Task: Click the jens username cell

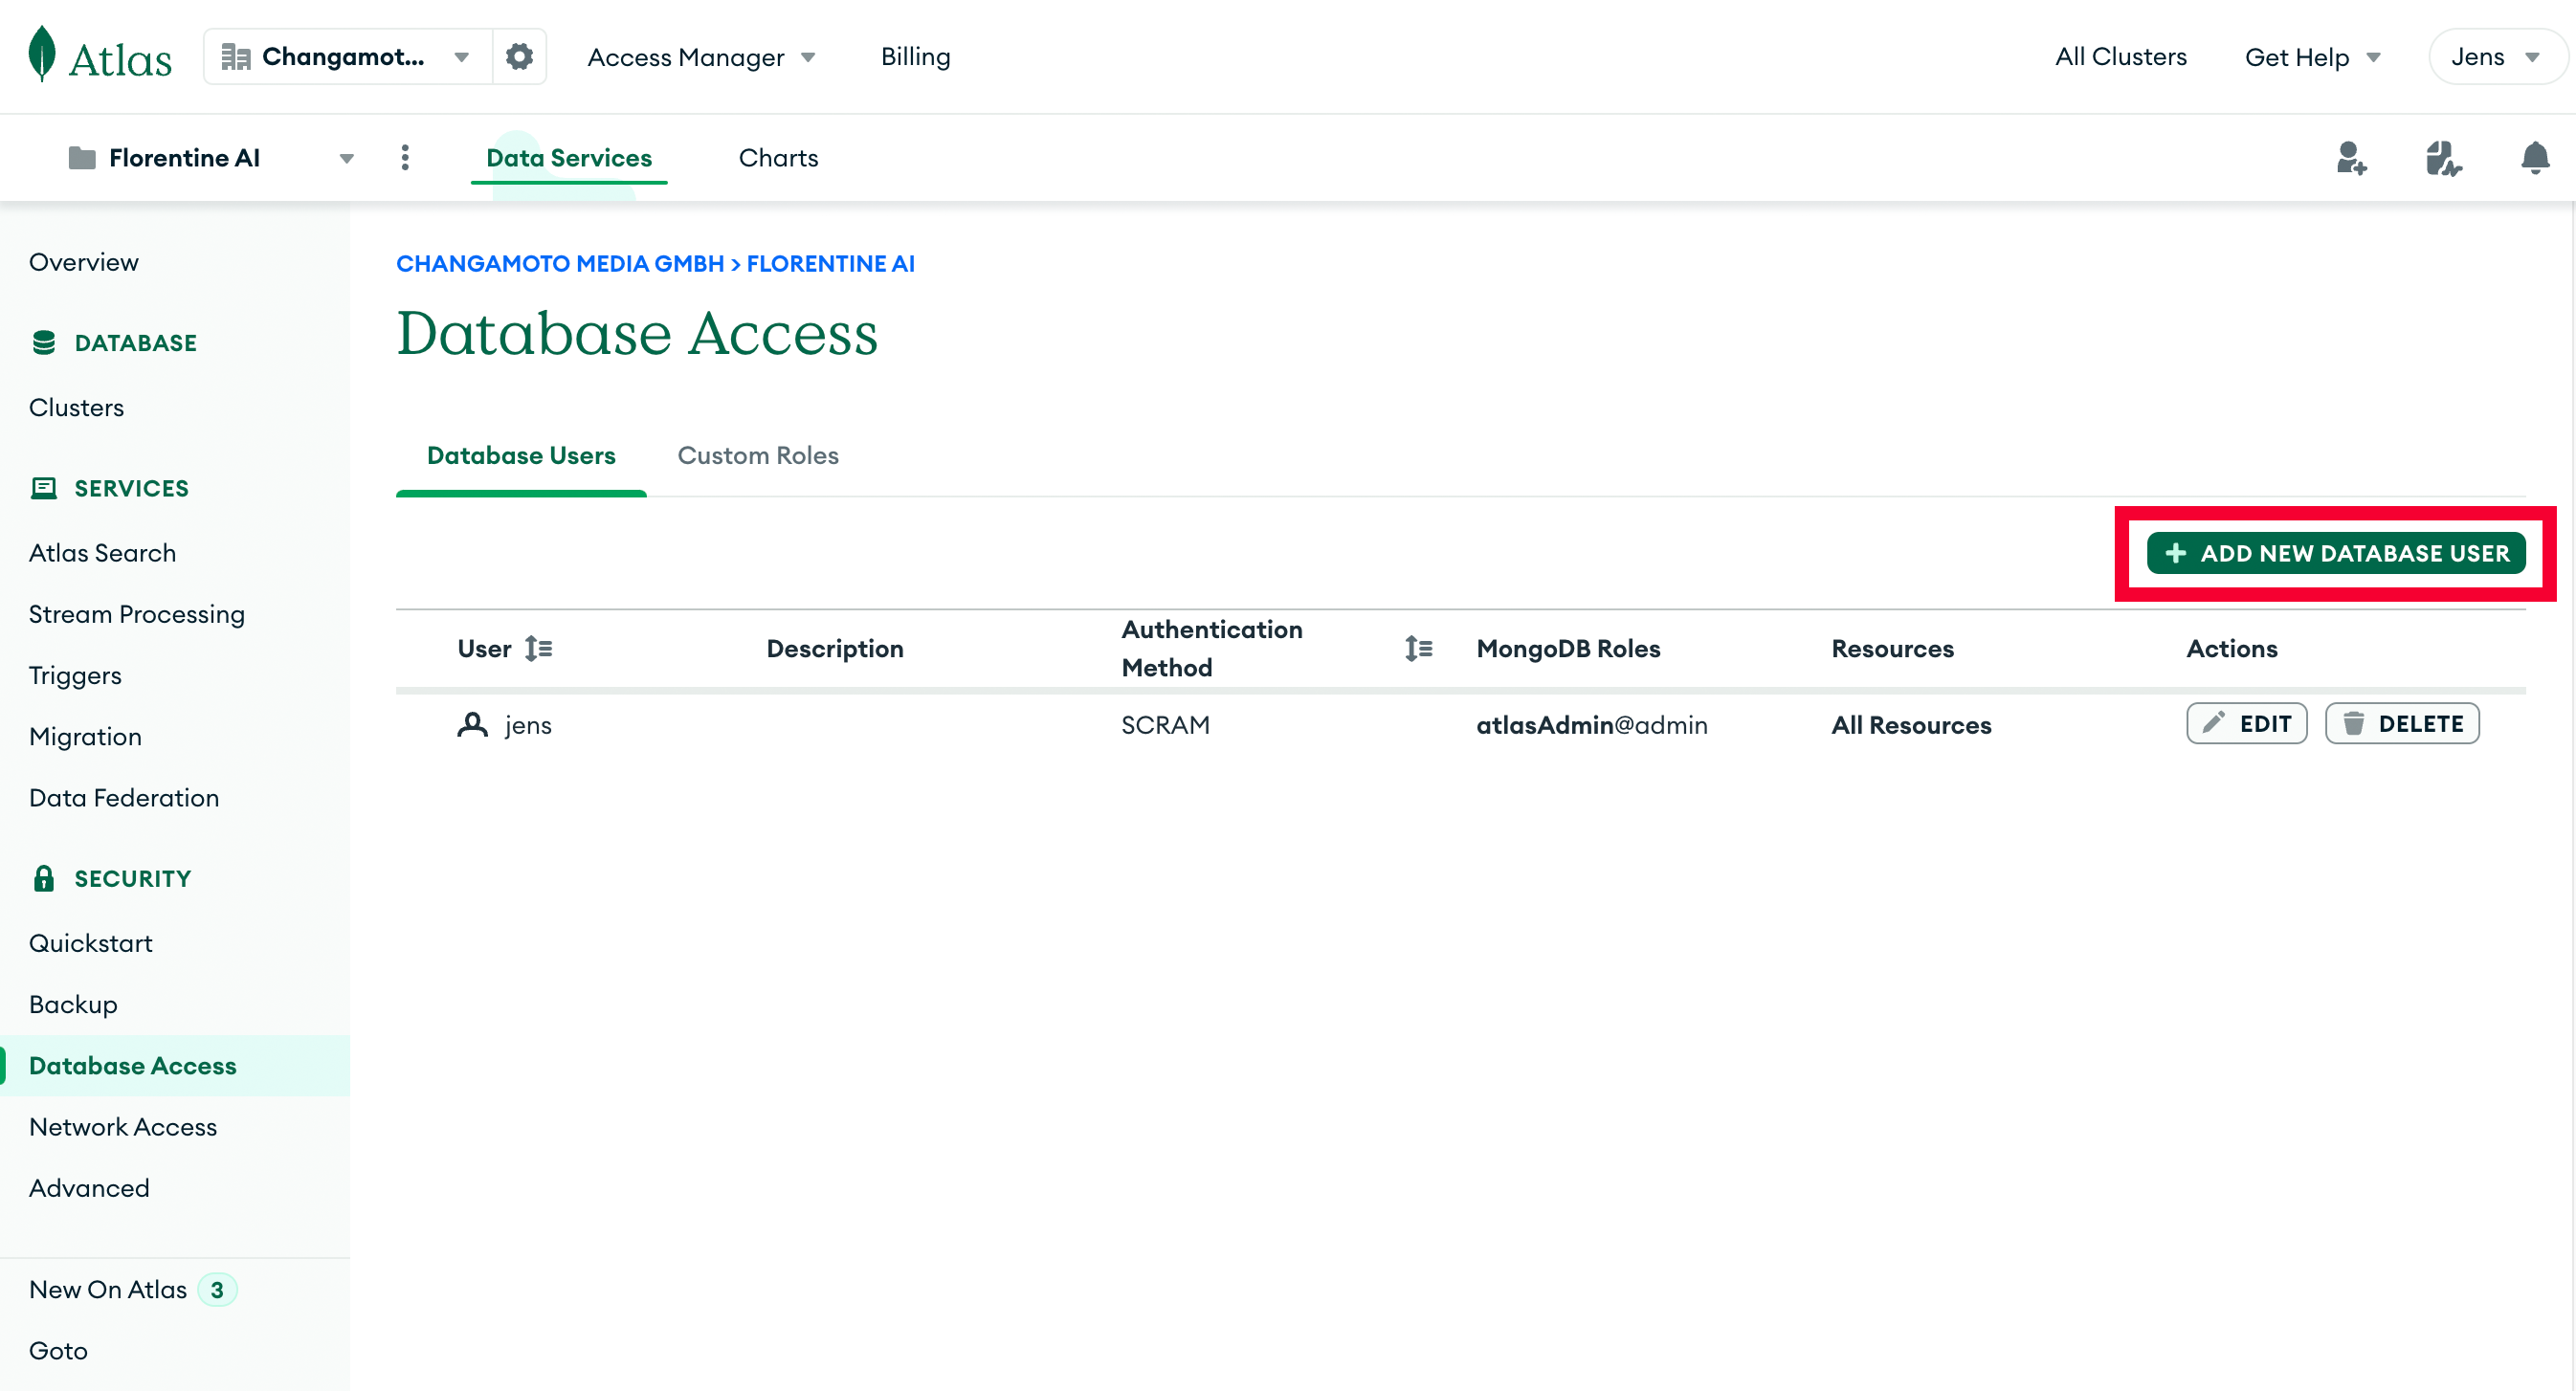Action: [x=528, y=725]
